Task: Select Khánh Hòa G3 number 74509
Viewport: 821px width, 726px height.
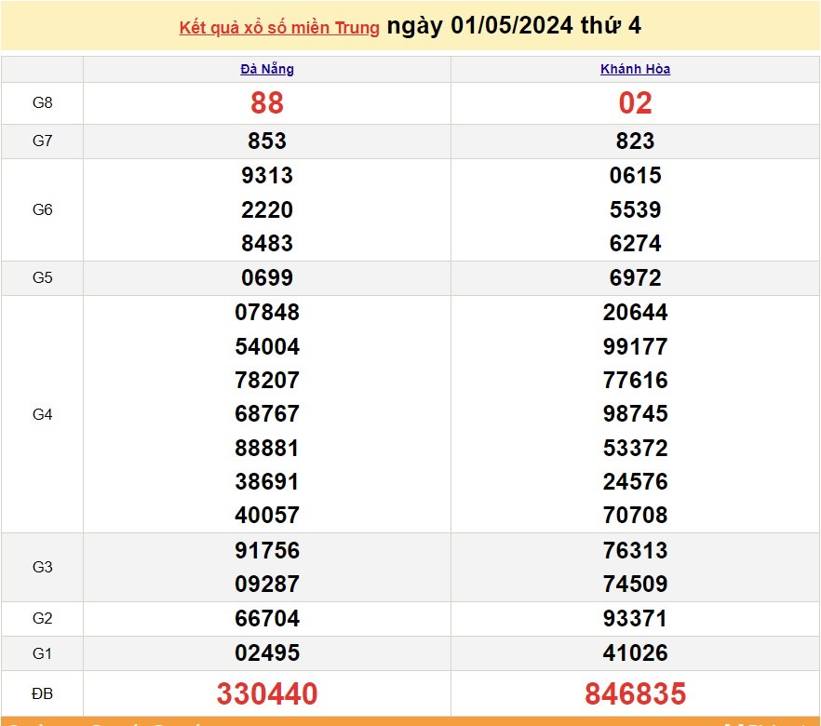Action: tap(635, 585)
